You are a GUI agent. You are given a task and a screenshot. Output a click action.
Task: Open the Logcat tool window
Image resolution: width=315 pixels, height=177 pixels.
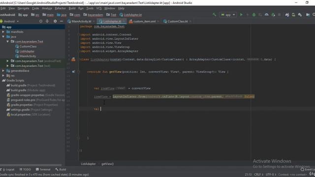tap(8, 170)
